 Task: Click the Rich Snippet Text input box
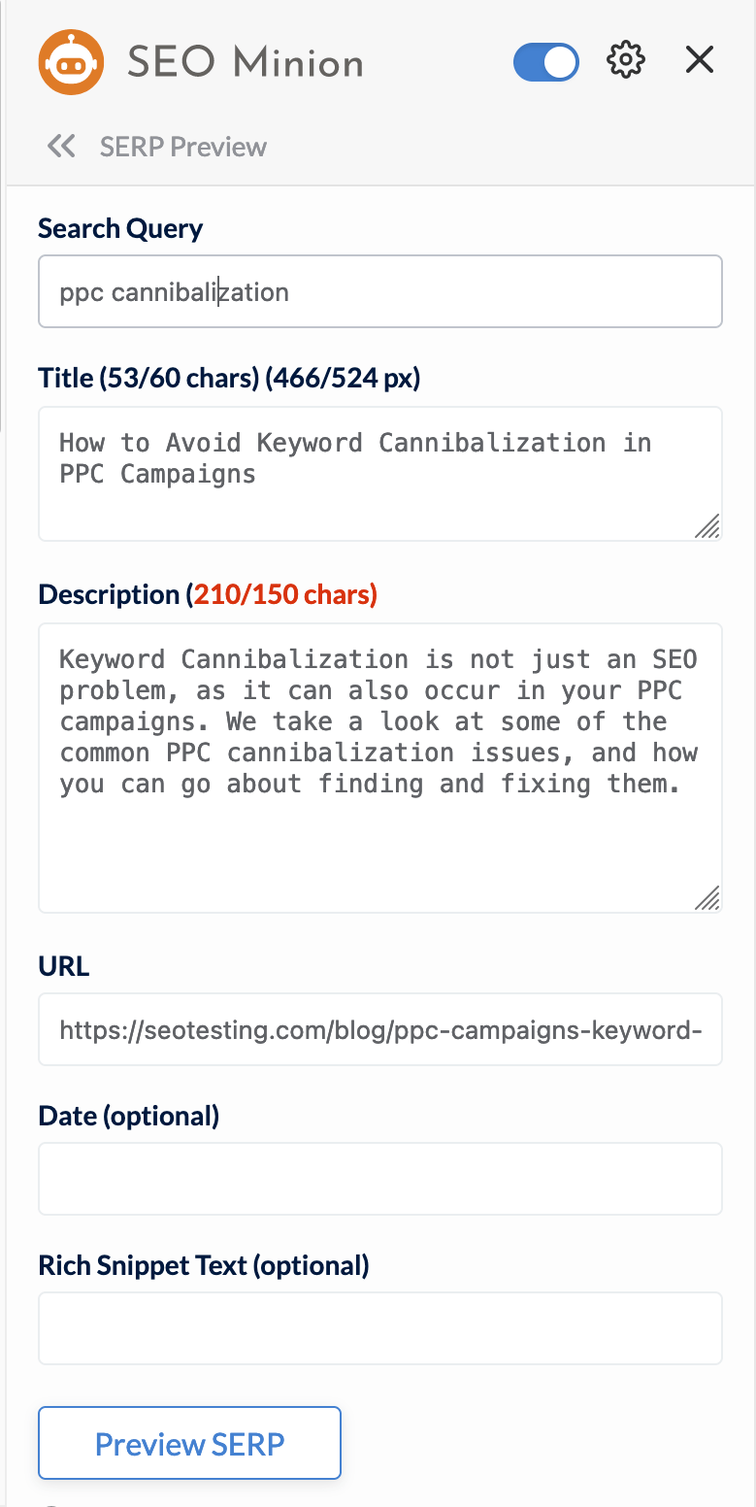(x=380, y=1328)
